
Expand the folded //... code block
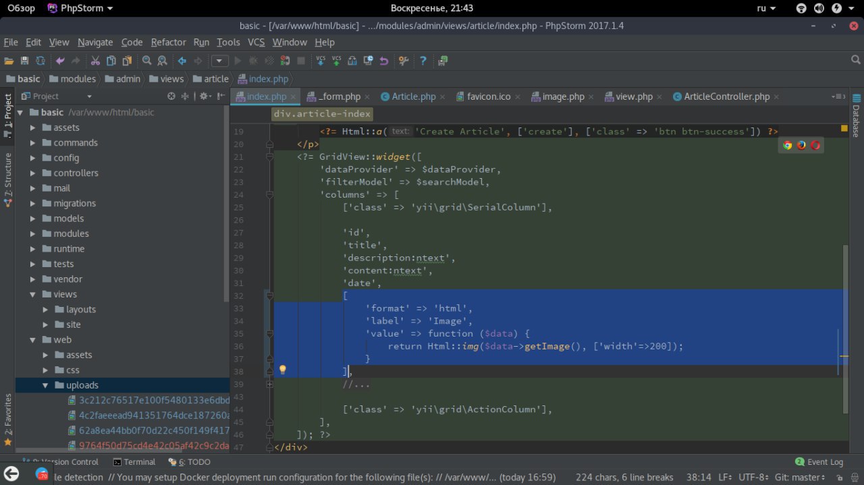(x=269, y=384)
